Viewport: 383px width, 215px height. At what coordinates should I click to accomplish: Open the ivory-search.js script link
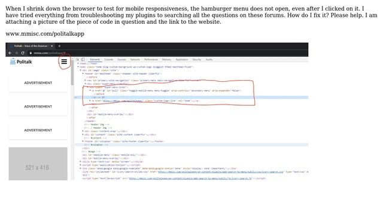click(190, 179)
